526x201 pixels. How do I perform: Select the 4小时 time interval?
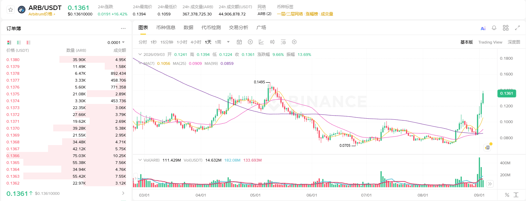pyautogui.click(x=196, y=42)
